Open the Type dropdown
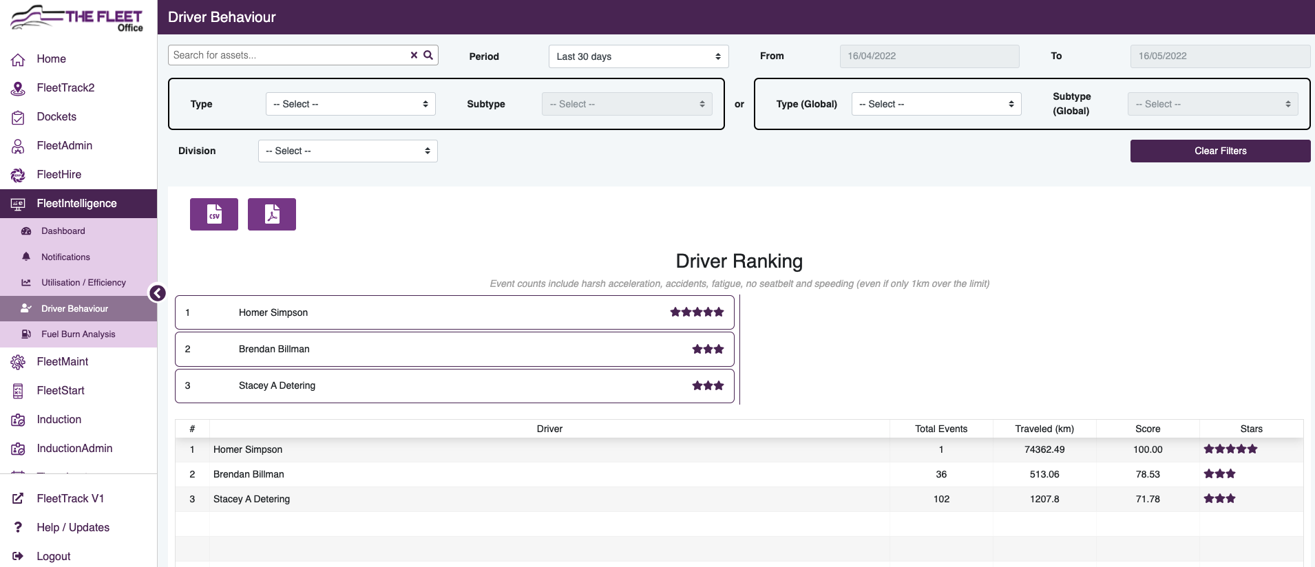 pyautogui.click(x=350, y=104)
